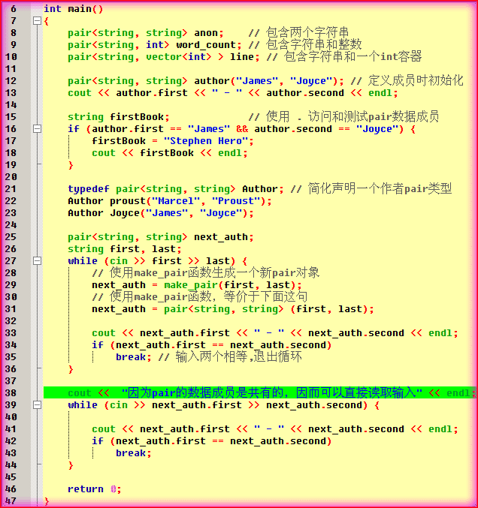Click line number 46 in the gutter

point(11,489)
